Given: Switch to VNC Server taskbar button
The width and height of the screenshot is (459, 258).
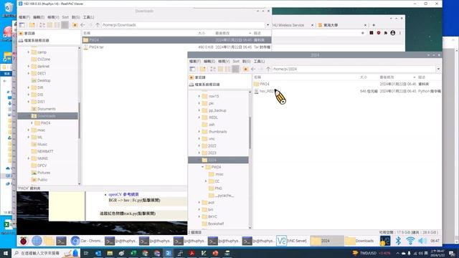Looking at the screenshot, I should 292,241.
